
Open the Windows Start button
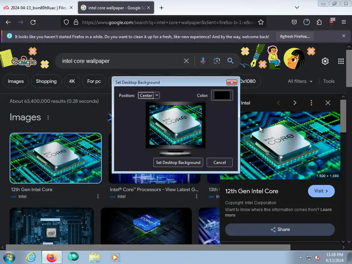point(9,257)
